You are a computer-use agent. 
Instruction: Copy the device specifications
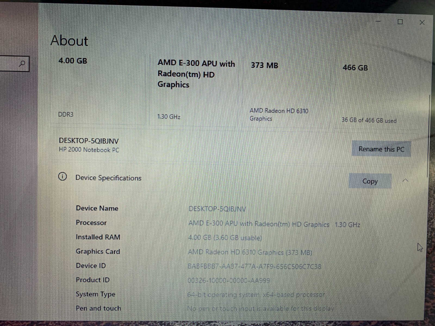pos(370,181)
